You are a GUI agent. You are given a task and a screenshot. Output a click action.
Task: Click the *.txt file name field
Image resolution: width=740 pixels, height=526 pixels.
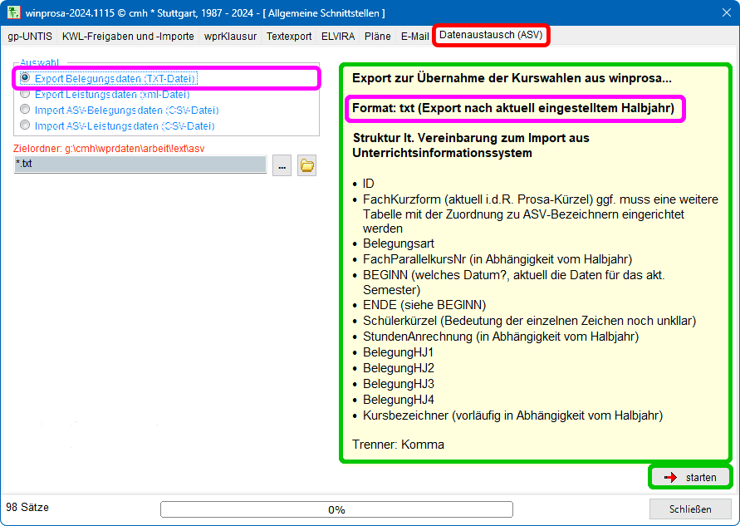[x=140, y=165]
